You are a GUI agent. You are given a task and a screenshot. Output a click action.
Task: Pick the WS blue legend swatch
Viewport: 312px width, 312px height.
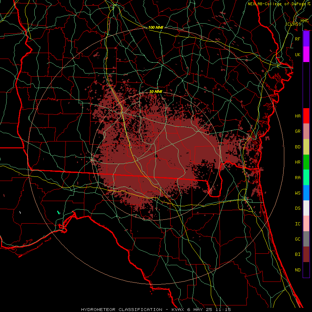pos(306,193)
